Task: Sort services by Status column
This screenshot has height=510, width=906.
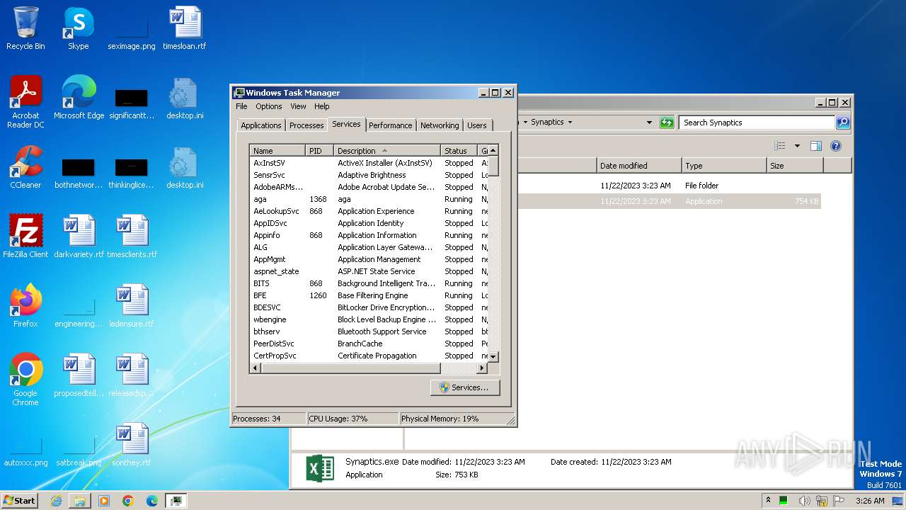Action: tap(459, 151)
